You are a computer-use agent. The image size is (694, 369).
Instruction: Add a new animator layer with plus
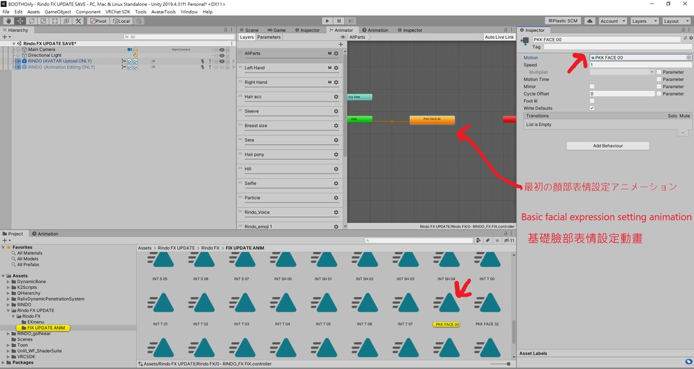click(340, 44)
